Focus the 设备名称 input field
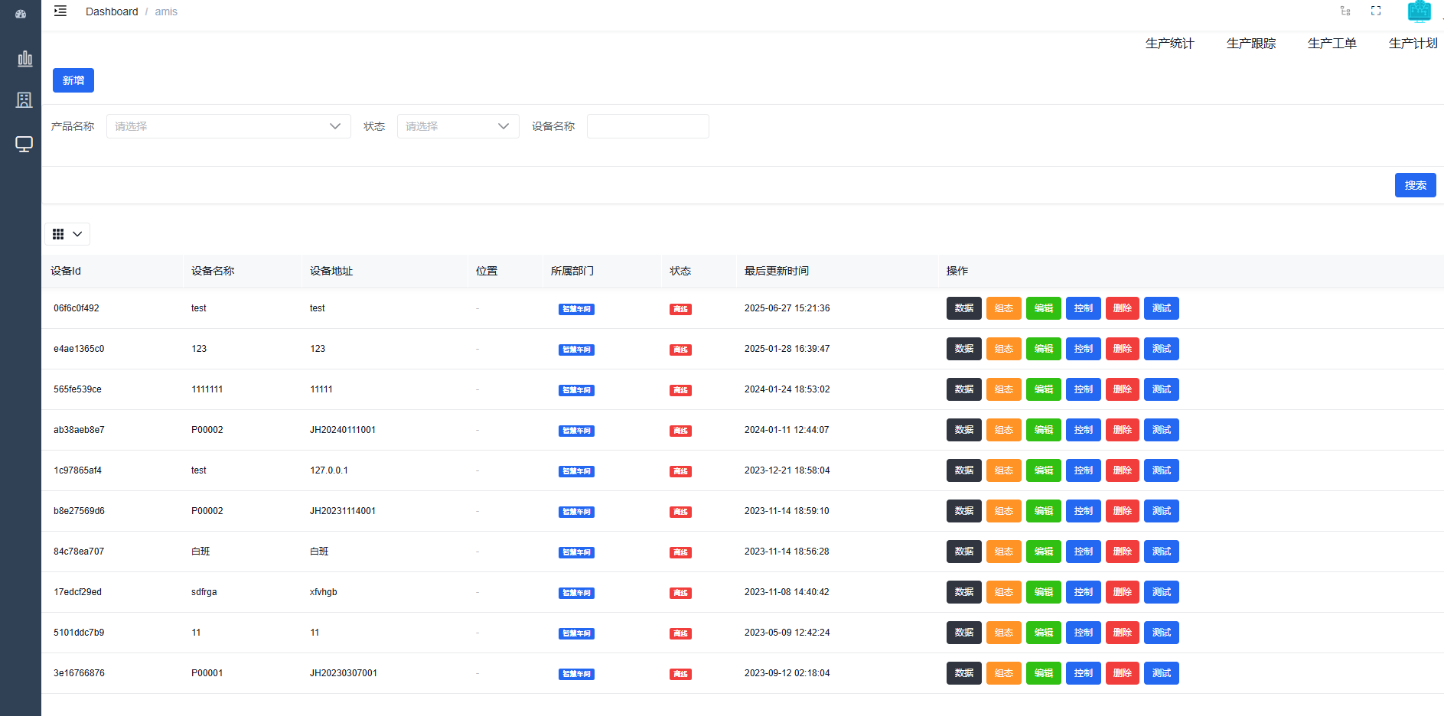The image size is (1444, 716). [648, 126]
